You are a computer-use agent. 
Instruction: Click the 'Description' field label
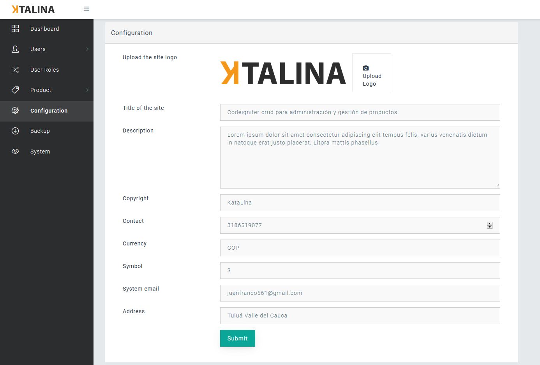138,130
